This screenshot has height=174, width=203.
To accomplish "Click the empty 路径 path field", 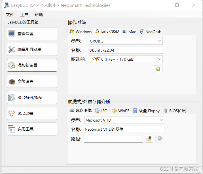I will (113, 139).
